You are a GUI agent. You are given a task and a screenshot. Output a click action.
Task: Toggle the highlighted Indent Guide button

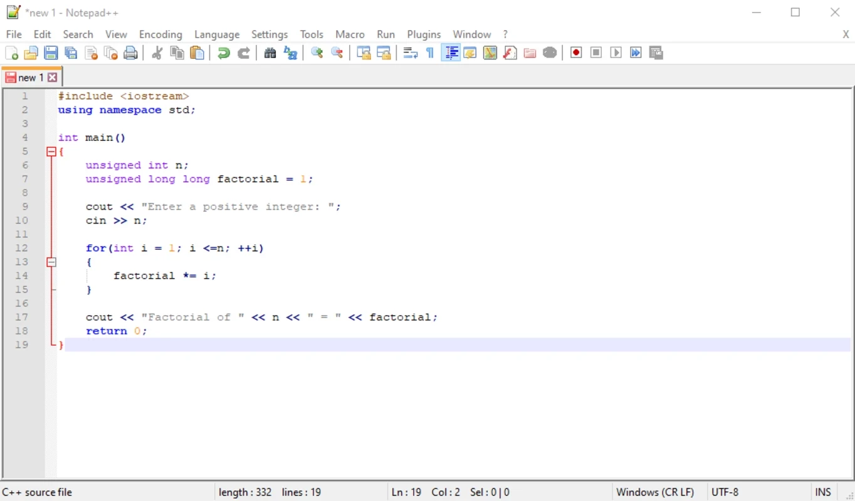pyautogui.click(x=451, y=53)
